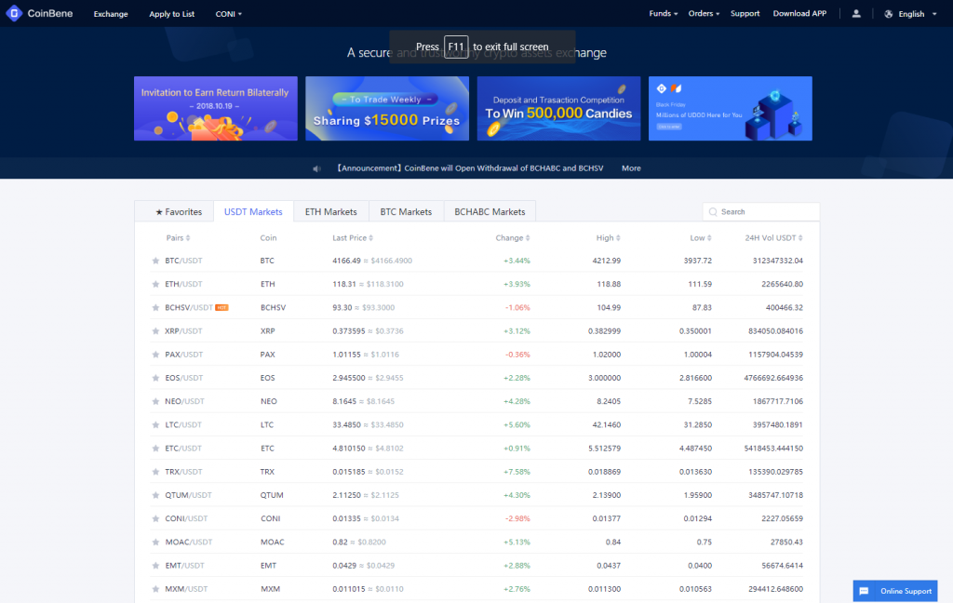This screenshot has height=603, width=953.
Task: Star the TRX/USDT pair
Action: (x=155, y=472)
